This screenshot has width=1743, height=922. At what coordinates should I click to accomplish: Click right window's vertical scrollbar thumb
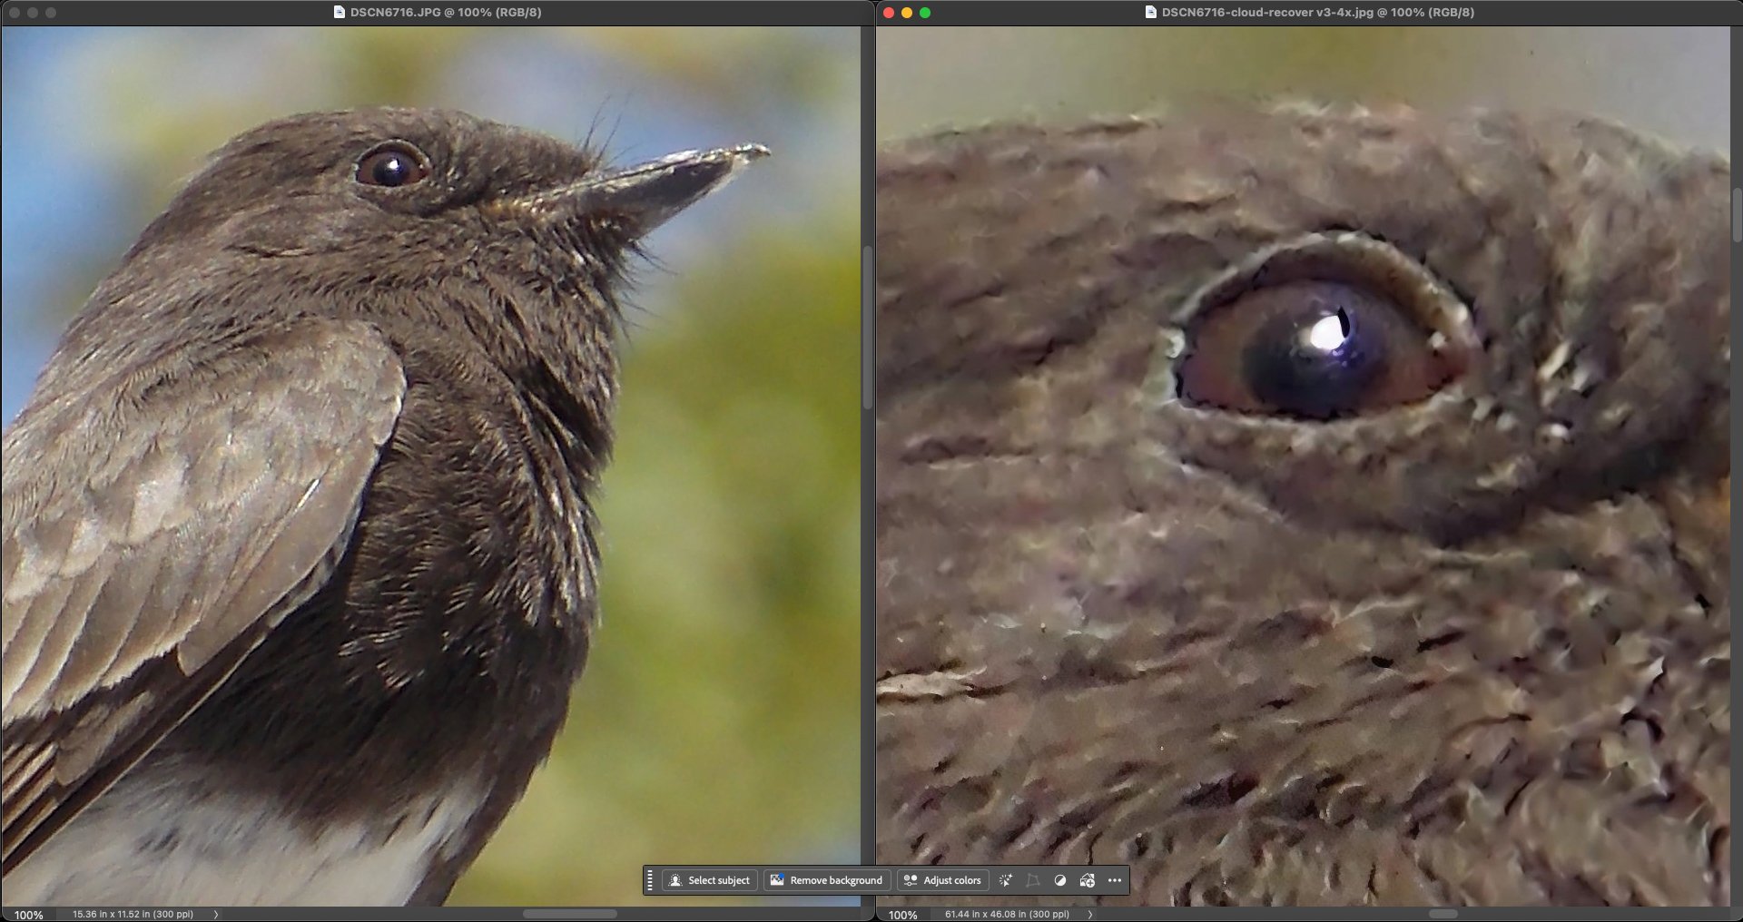click(1737, 215)
